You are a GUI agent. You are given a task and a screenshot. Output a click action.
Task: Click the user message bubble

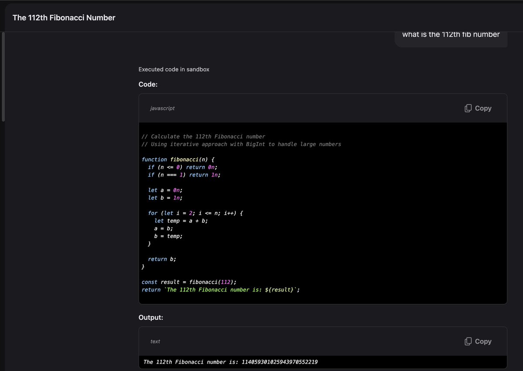point(451,34)
